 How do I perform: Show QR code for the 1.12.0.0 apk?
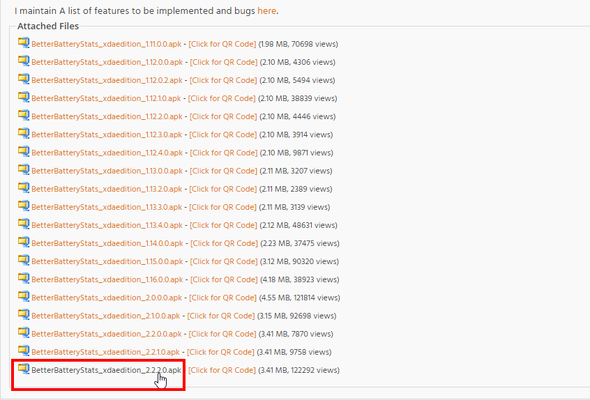pyautogui.click(x=223, y=62)
